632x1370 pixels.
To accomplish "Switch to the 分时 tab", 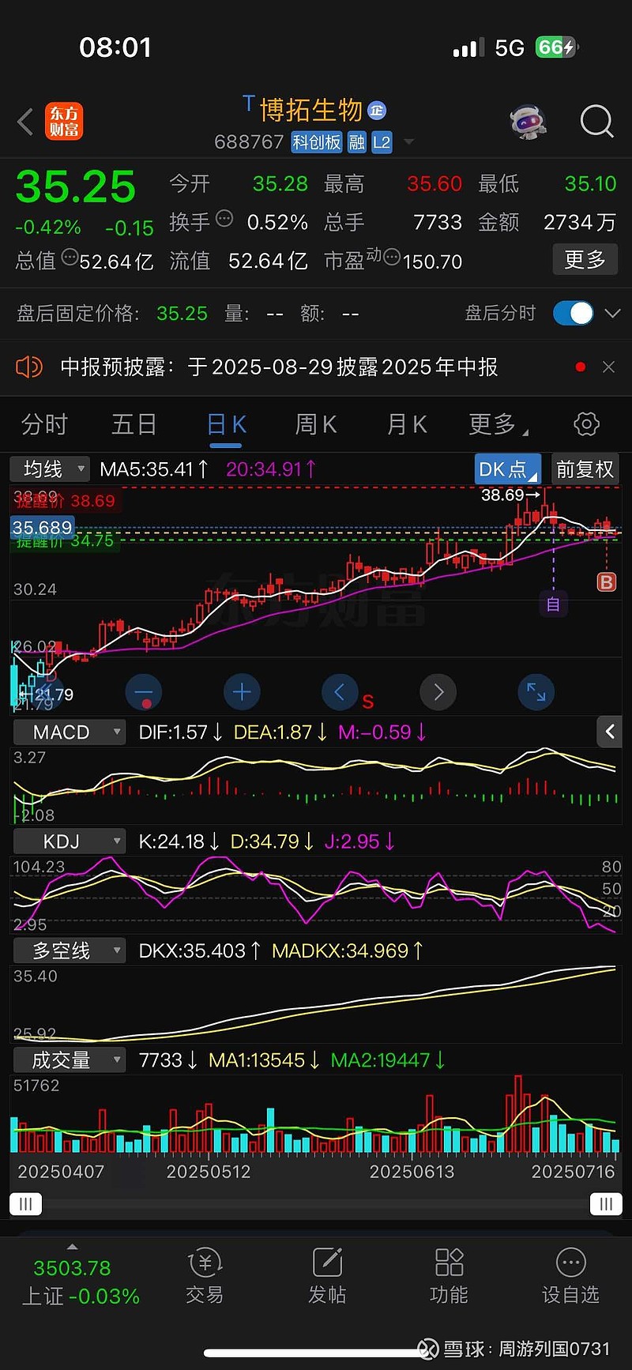I will [x=44, y=425].
